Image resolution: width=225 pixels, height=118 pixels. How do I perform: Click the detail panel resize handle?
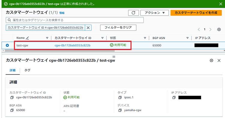[x=114, y=57]
